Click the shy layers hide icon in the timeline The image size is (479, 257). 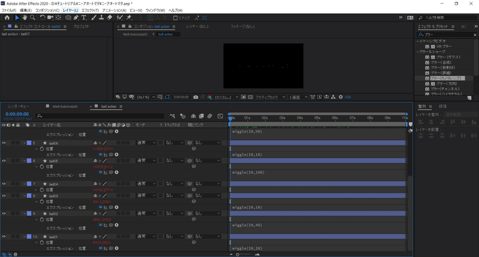[x=193, y=116]
